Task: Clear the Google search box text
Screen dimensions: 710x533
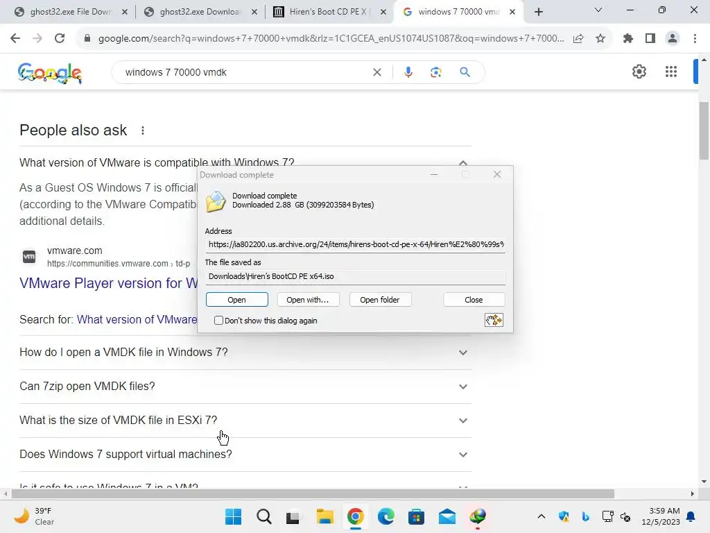Action: click(x=376, y=72)
